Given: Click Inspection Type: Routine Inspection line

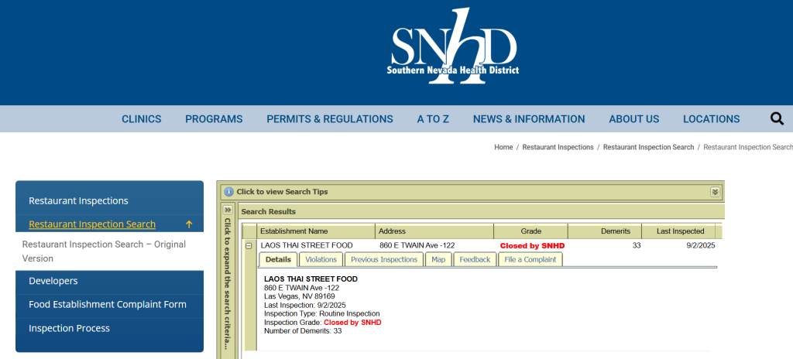Looking at the screenshot, I should click(x=321, y=313).
